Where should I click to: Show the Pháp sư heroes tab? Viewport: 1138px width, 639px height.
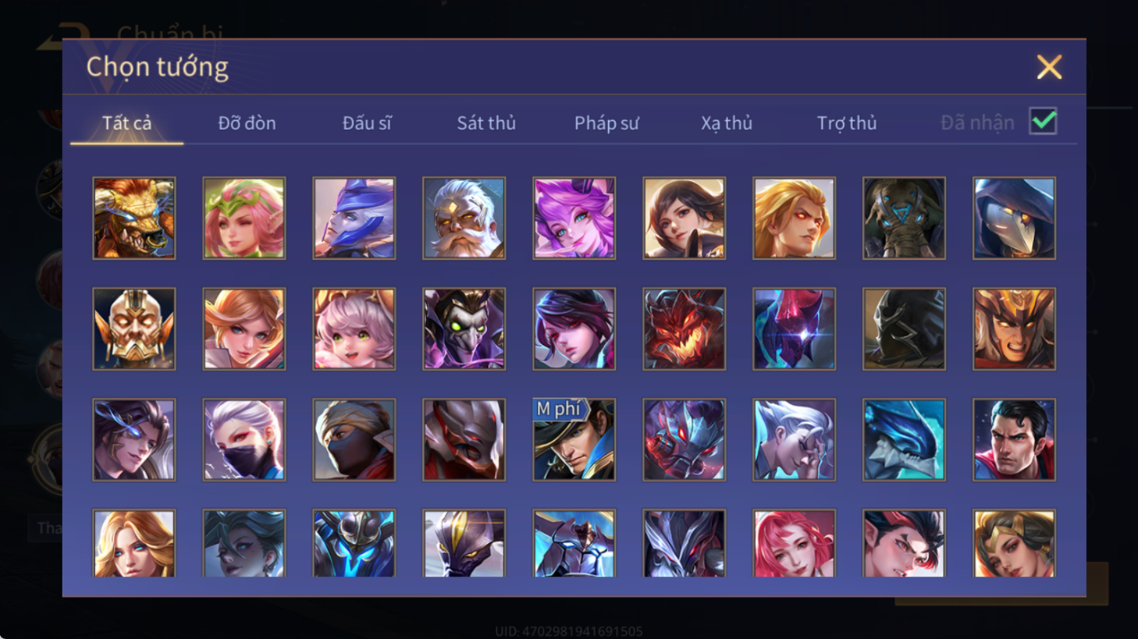click(x=606, y=123)
